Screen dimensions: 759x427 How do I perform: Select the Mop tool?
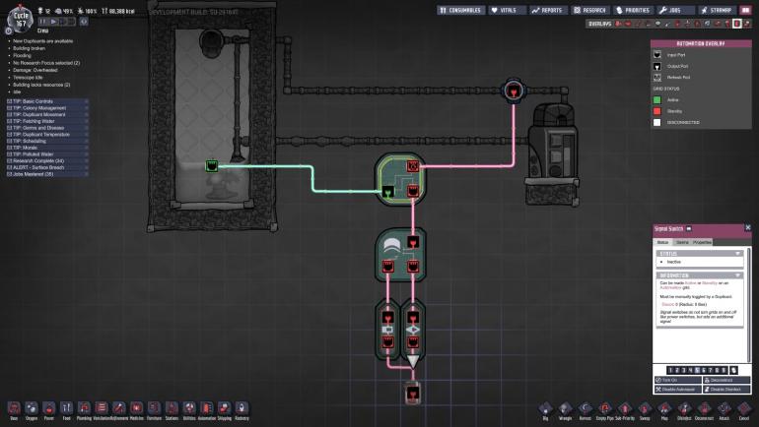click(665, 407)
